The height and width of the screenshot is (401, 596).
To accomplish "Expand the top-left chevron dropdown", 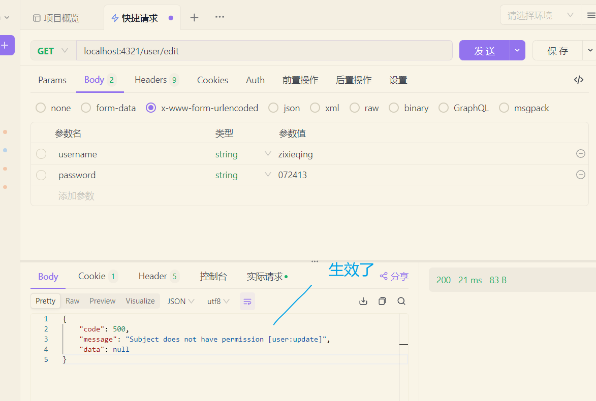I will [x=7, y=17].
